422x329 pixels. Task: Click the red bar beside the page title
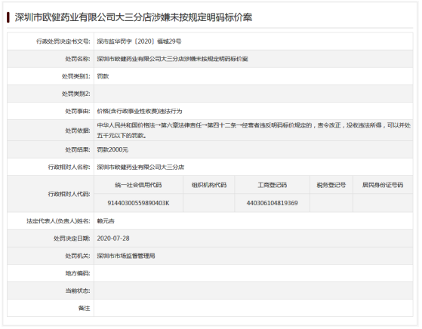8,17
